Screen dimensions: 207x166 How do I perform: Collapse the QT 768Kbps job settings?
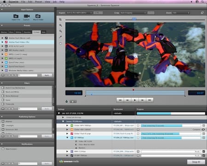[67, 137]
